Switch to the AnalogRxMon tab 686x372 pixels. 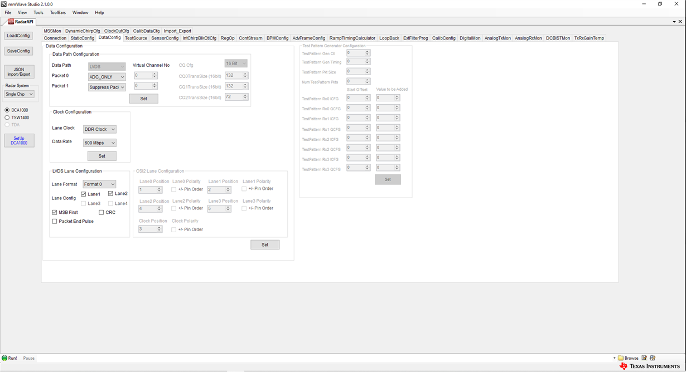pos(528,38)
